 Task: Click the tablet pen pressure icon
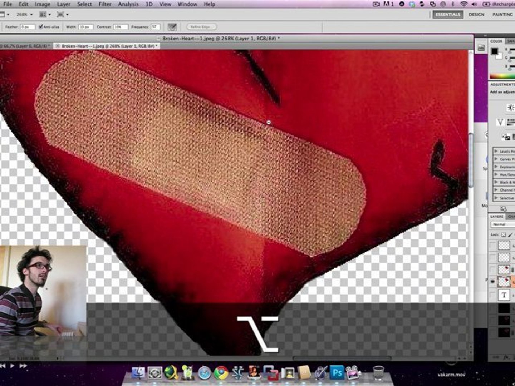pos(172,27)
